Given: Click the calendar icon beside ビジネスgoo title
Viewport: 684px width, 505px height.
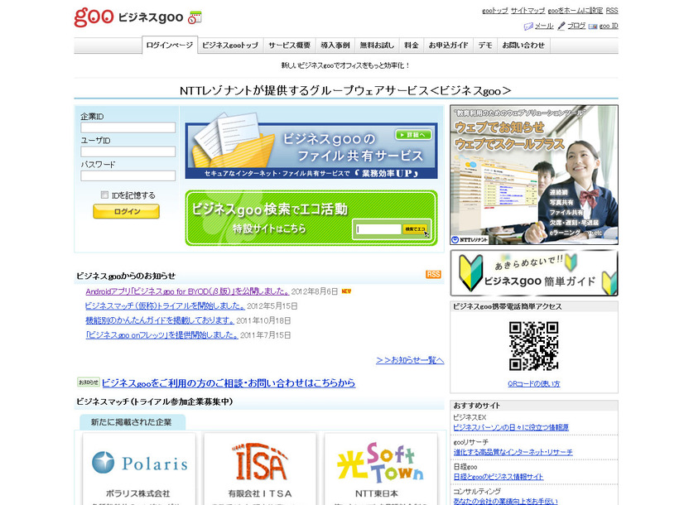Looking at the screenshot, I should click(195, 17).
